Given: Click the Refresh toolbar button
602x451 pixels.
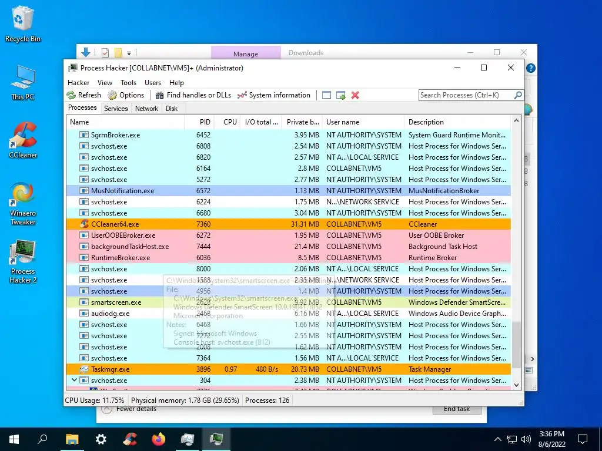Looking at the screenshot, I should (84, 95).
